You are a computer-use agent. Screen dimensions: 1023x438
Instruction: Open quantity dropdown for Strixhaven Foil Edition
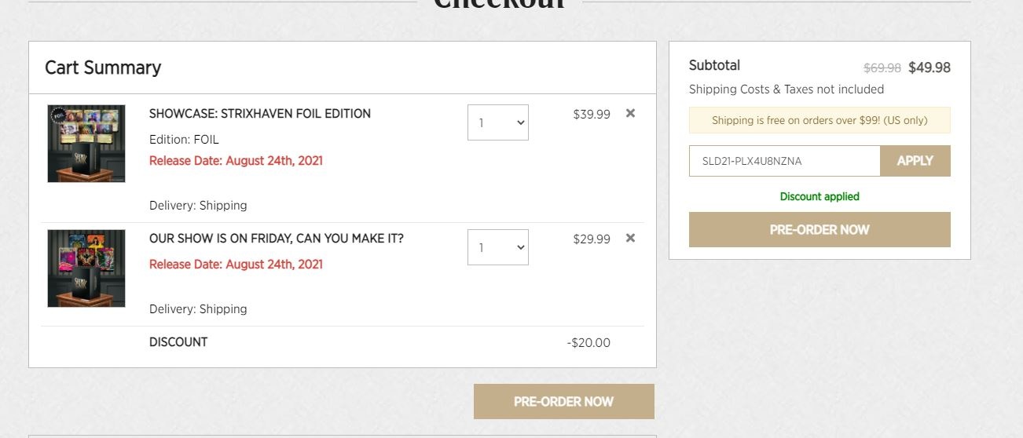pos(498,122)
